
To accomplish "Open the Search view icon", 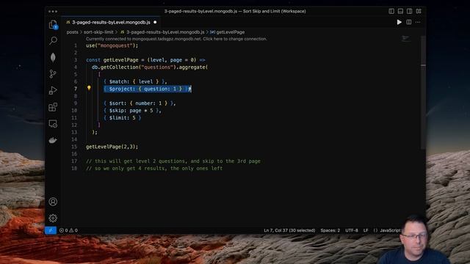I will 53,40.
